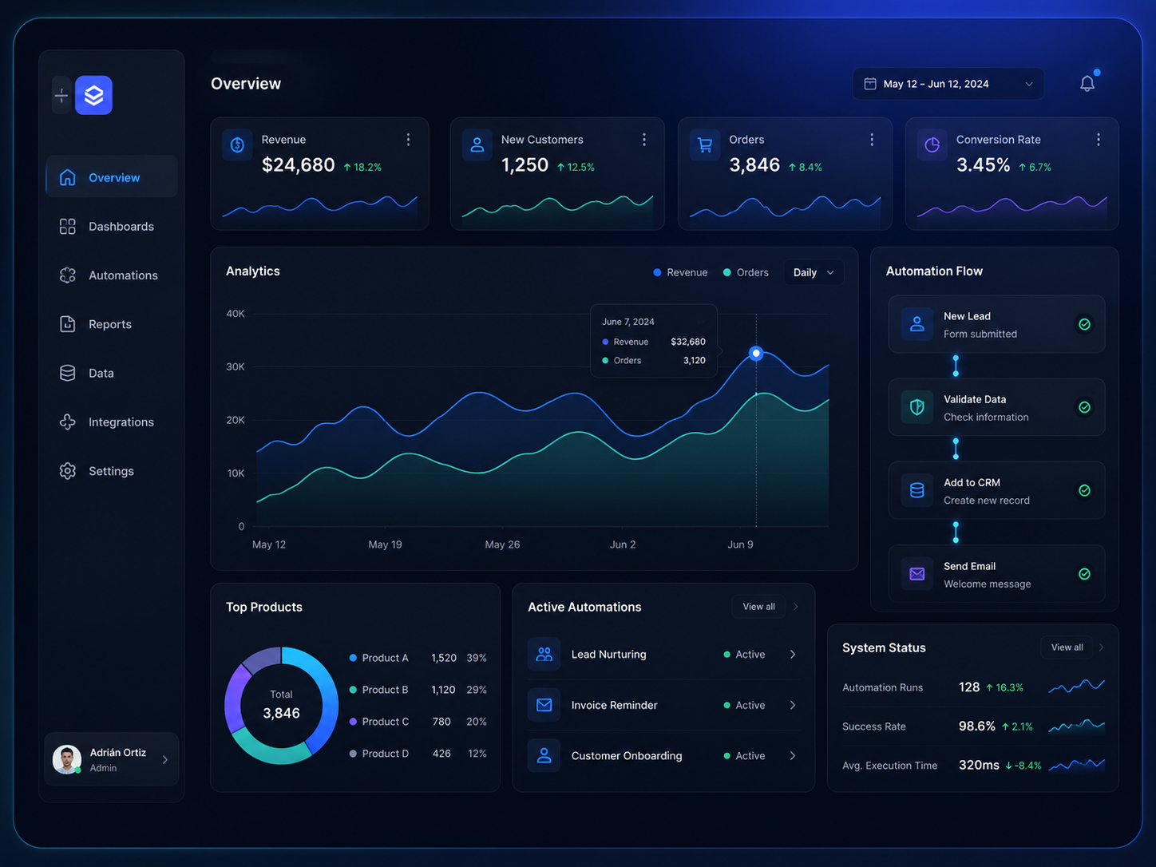Toggle the Orders series in legend
The image size is (1156, 867).
tap(746, 272)
